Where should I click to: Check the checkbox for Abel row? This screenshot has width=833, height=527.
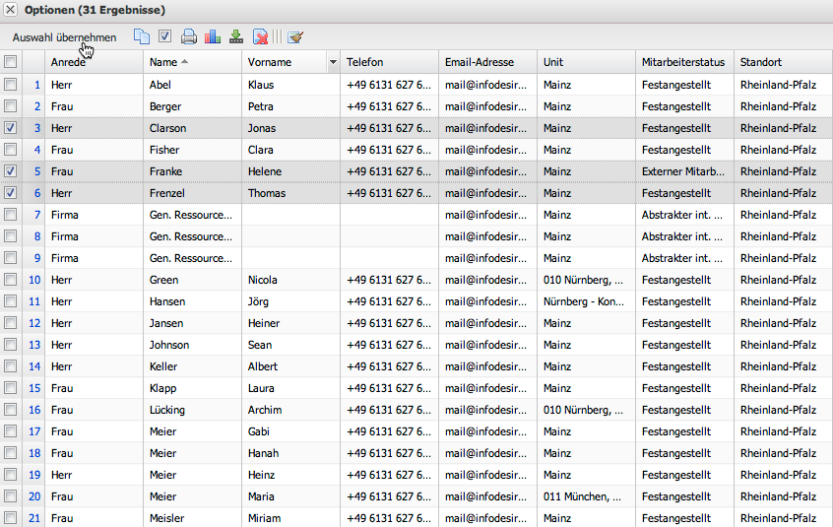coord(11,85)
